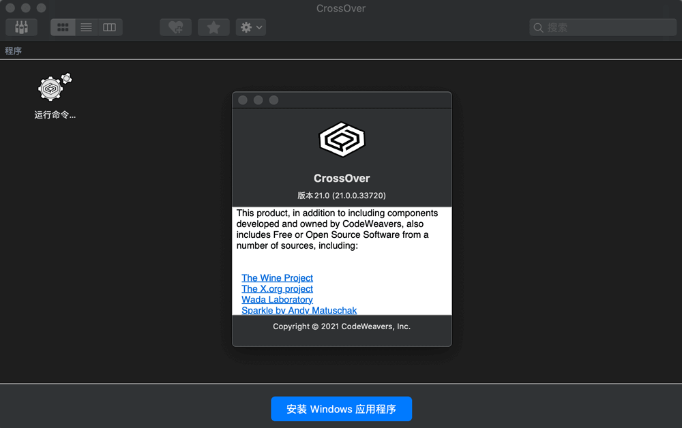This screenshot has width=682, height=428.
Task: Click the 版本 21.0 version text
Action: coord(342,196)
